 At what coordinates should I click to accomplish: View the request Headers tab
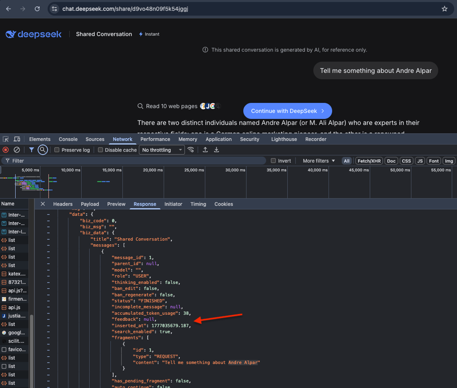(62, 204)
